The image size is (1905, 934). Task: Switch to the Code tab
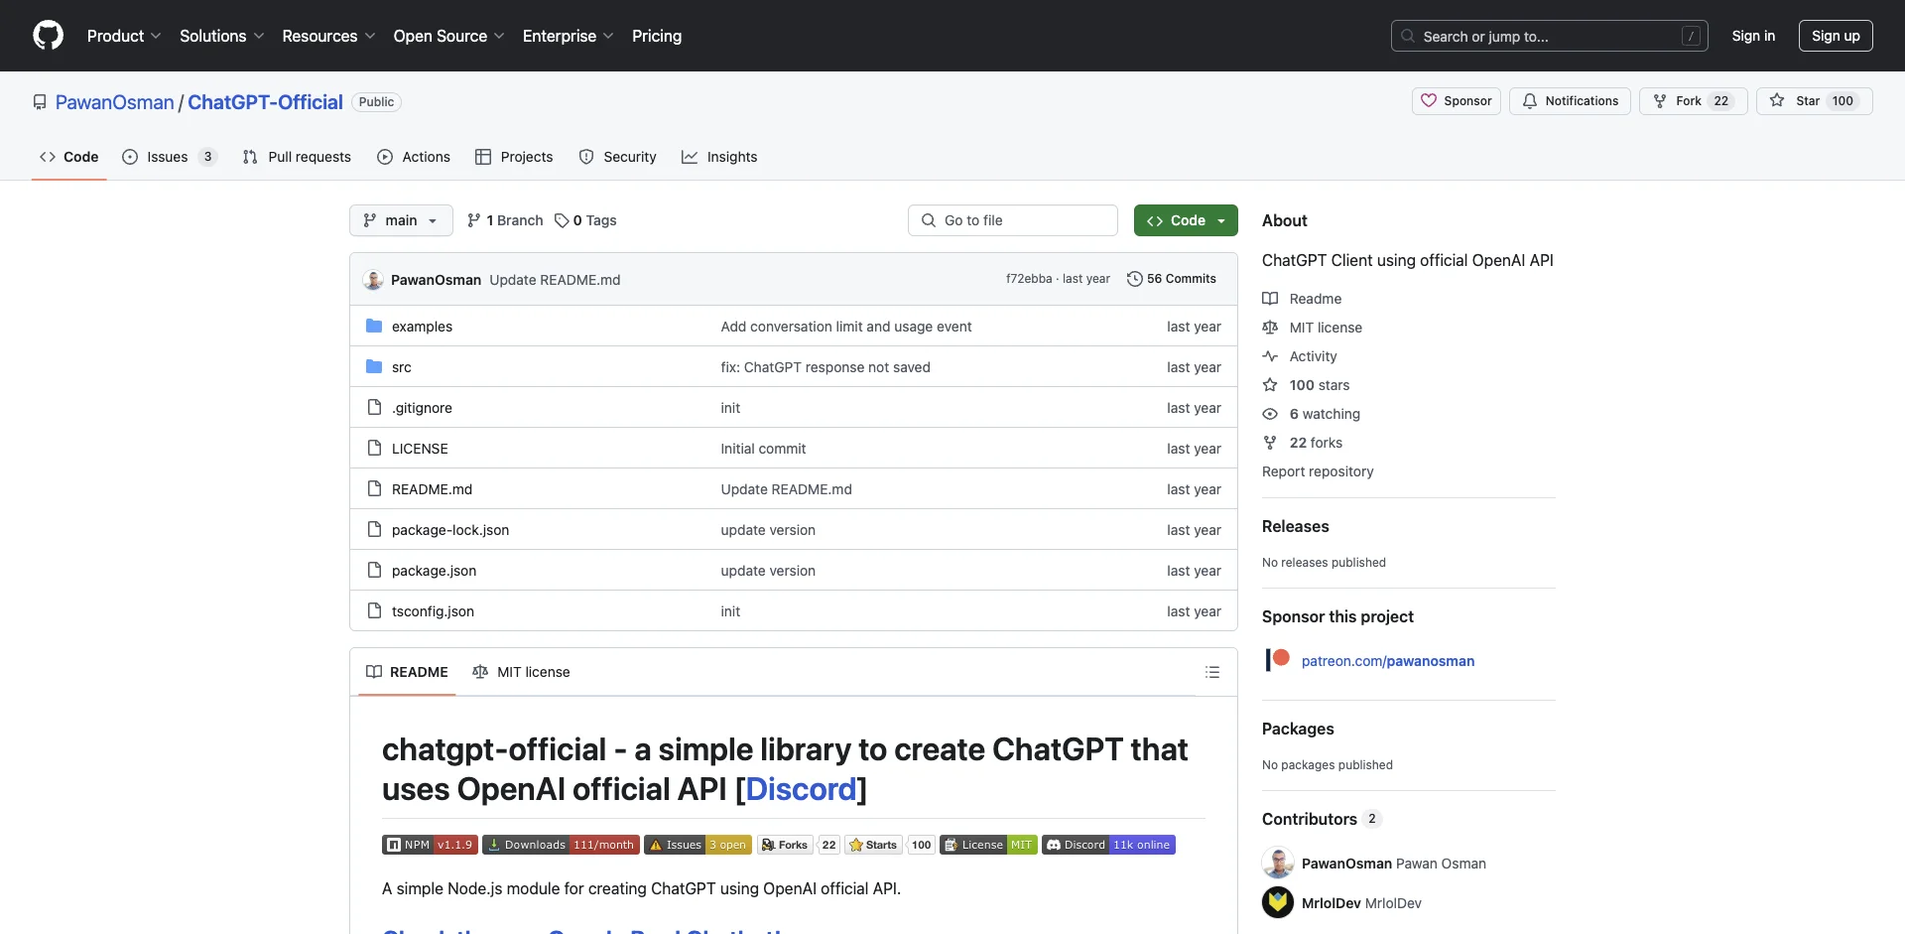point(68,157)
